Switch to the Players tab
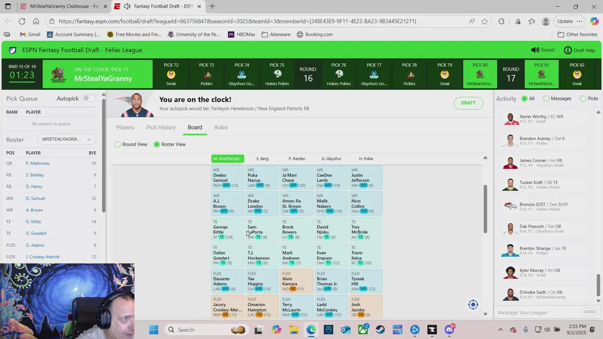The image size is (603, 339). (125, 127)
